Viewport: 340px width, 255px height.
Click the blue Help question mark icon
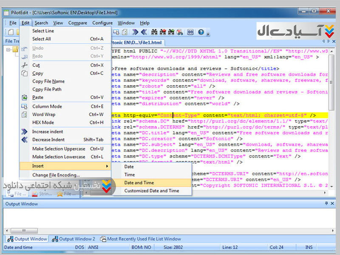click(201, 32)
